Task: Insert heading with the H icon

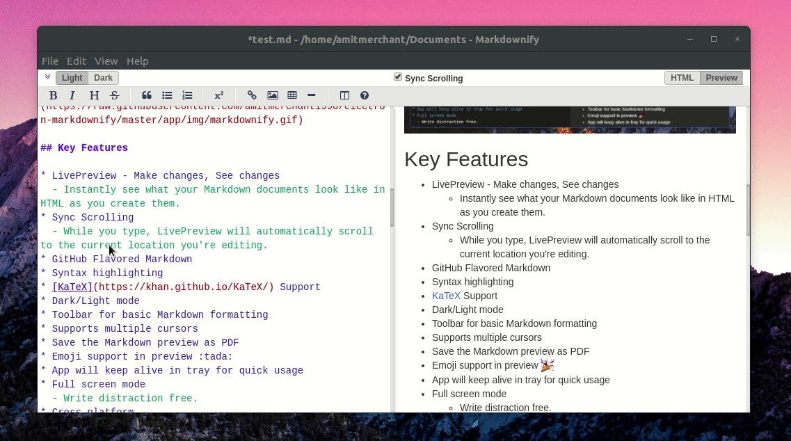Action: point(94,95)
